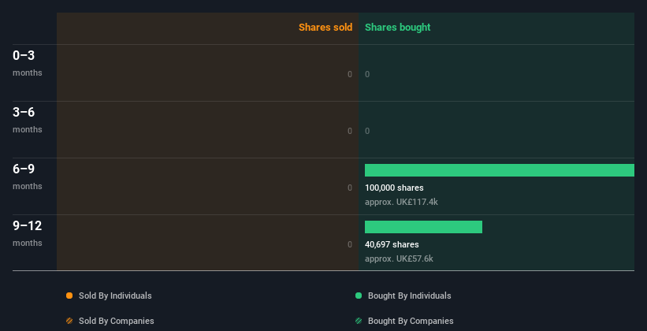Select the 6–9 months row label

28,177
